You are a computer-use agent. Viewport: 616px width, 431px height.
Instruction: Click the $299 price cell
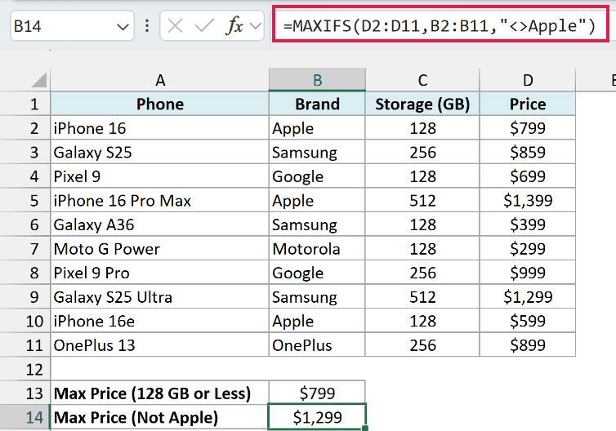pyautogui.click(x=528, y=249)
